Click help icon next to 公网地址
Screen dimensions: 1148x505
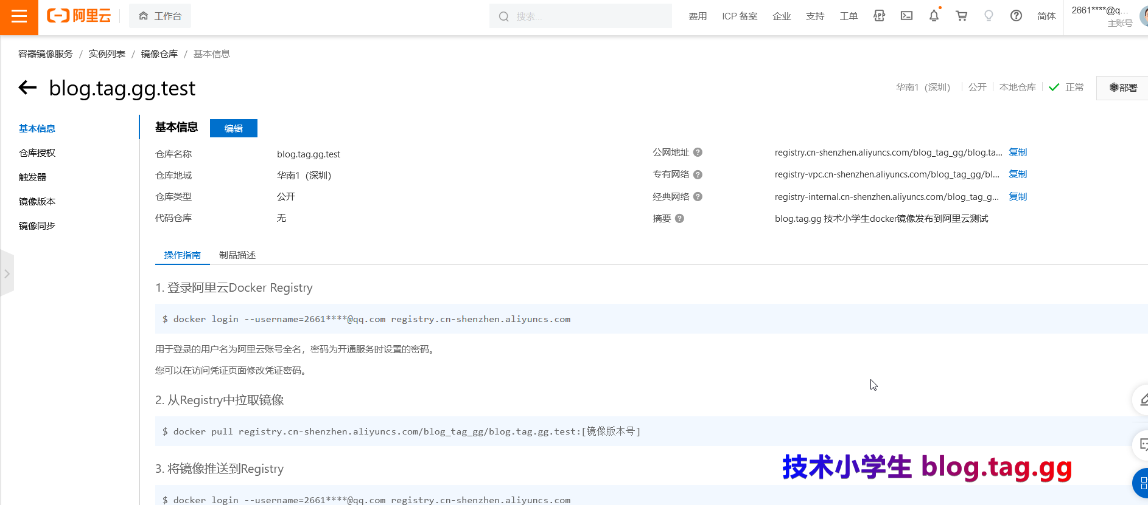[698, 153]
